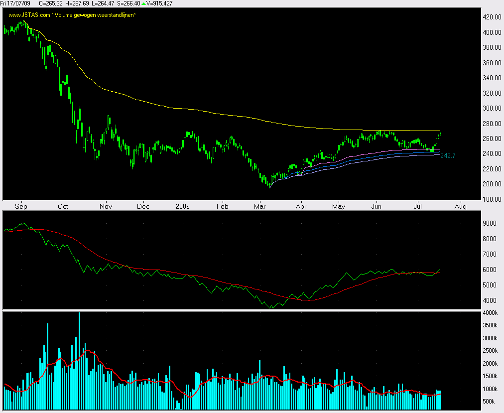Click the www.JSTAS.com chart title text
The height and width of the screenshot is (413, 504).
(72, 15)
